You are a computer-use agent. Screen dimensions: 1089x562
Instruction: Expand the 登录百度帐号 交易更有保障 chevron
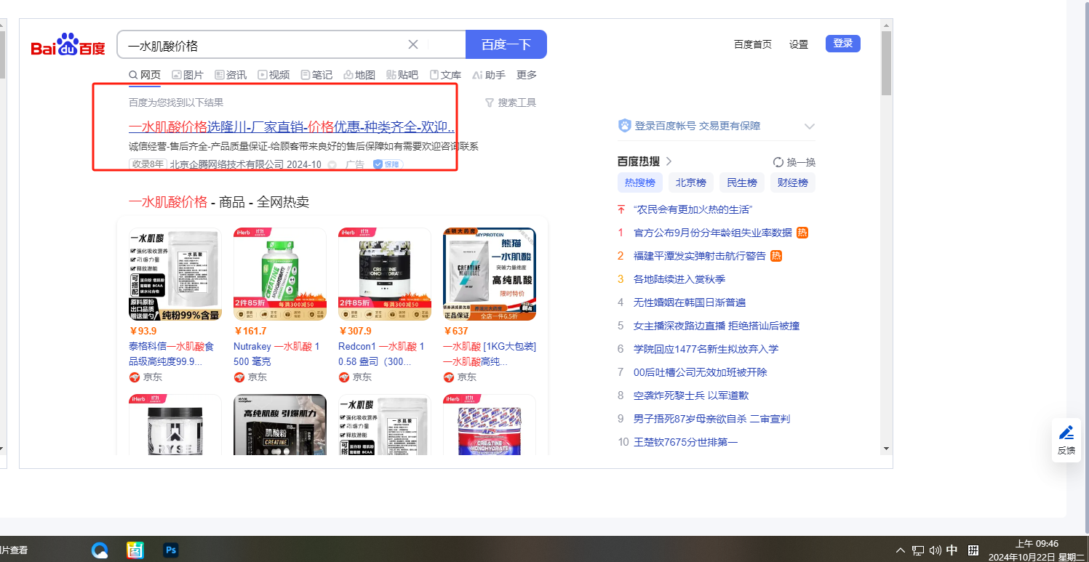(810, 127)
